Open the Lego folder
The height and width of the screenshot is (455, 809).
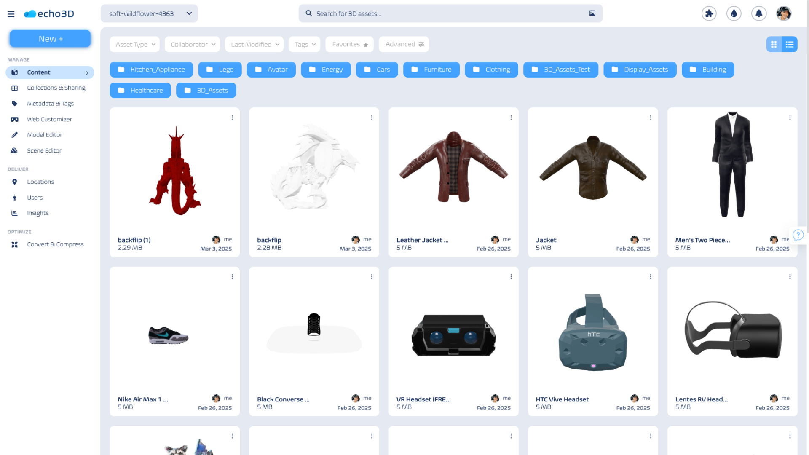tap(220, 70)
